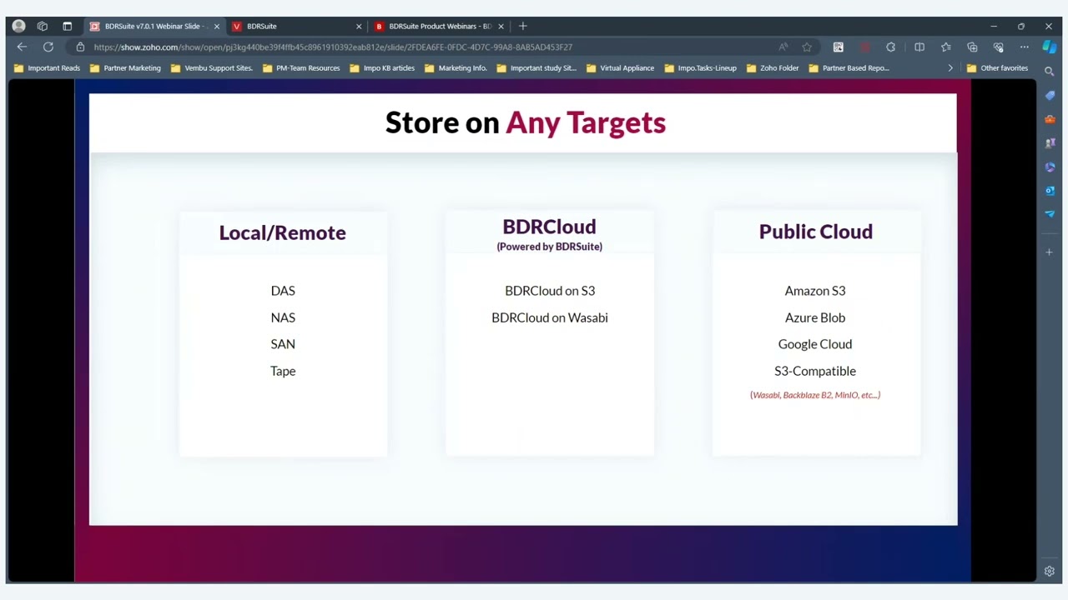Open the Impo.Tasks-Lineup bookmark folder
The height and width of the screenshot is (600, 1068).
pyautogui.click(x=700, y=68)
